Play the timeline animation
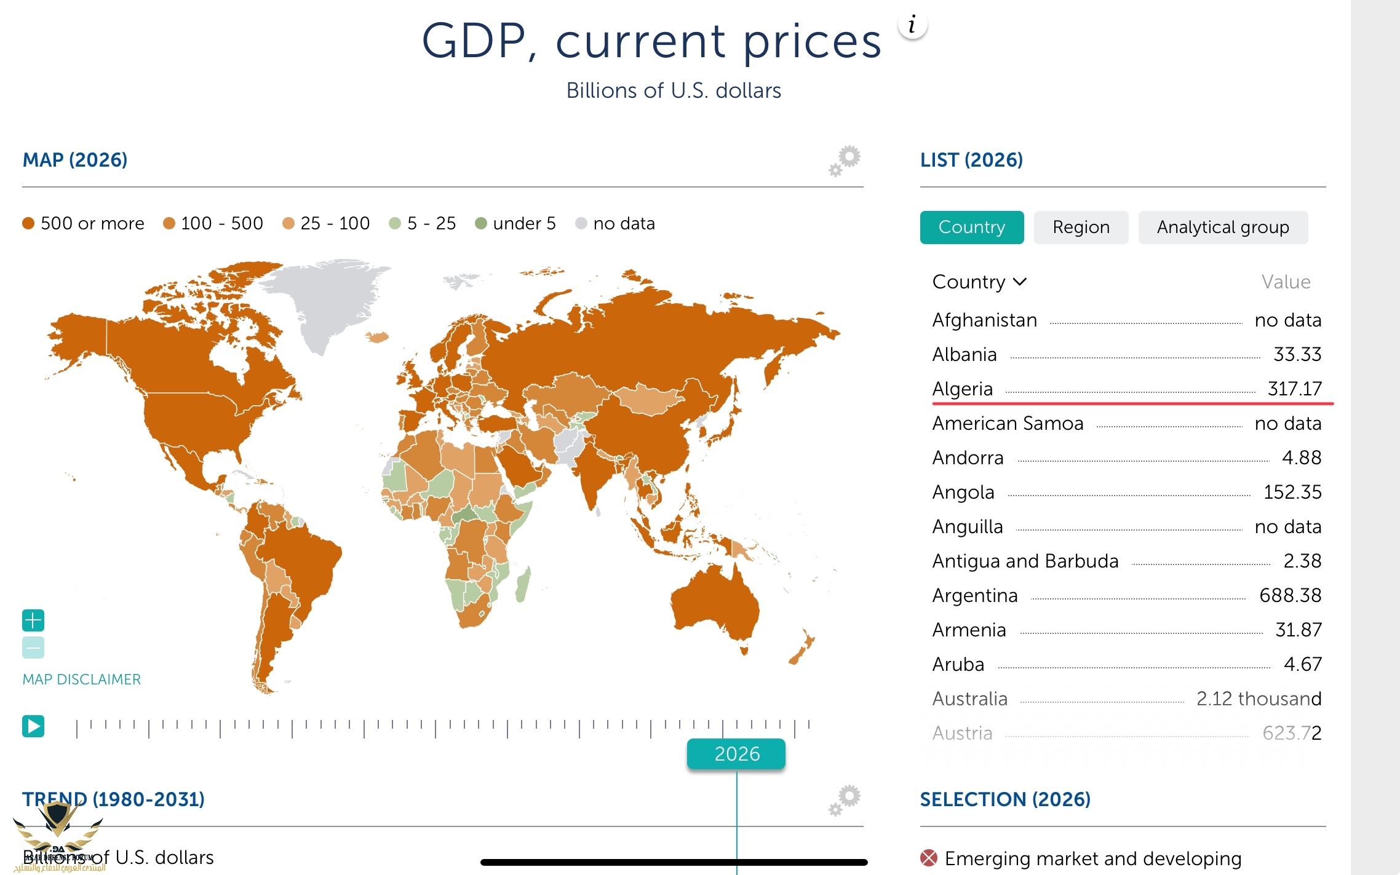Viewport: 1400px width, 875px height. (33, 726)
